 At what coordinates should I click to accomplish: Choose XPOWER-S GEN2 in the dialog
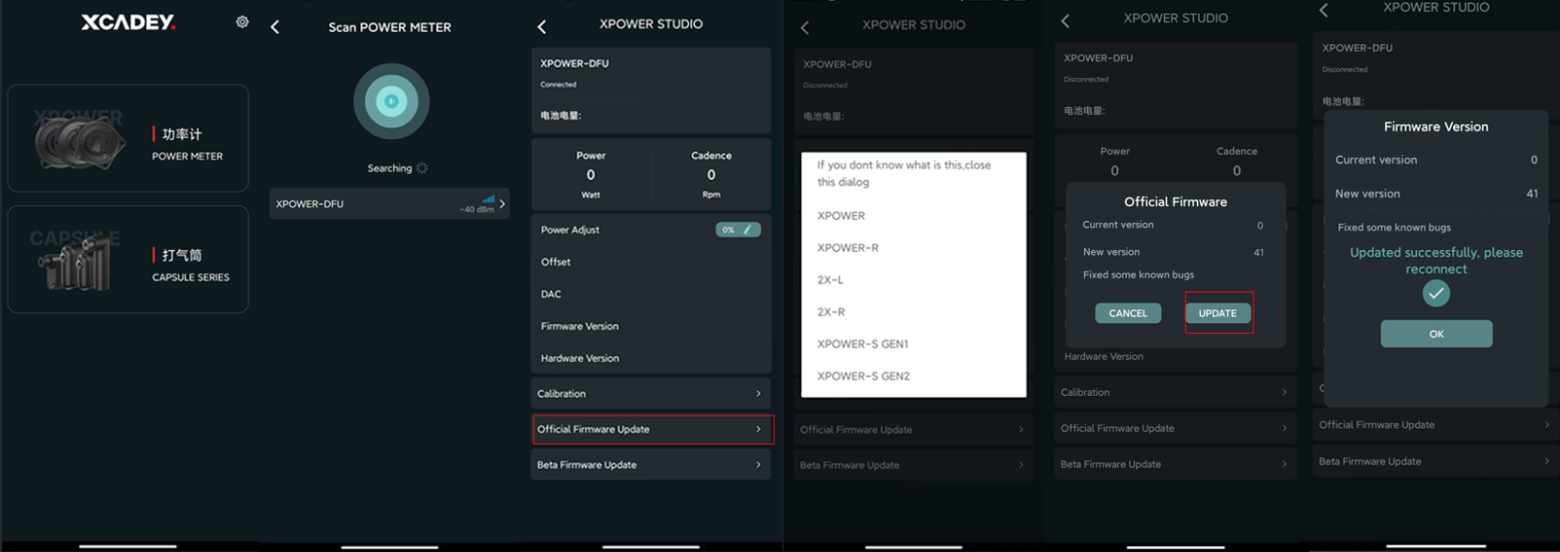pos(863,376)
